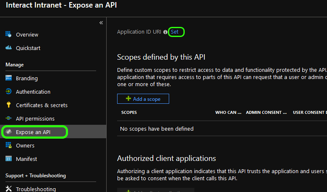Select Expose an API in sidebar
The image size is (327, 192).
[53, 132]
